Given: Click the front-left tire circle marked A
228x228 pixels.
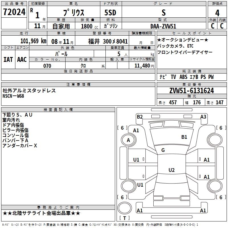Looking at the screenshot, I should point(129,140).
